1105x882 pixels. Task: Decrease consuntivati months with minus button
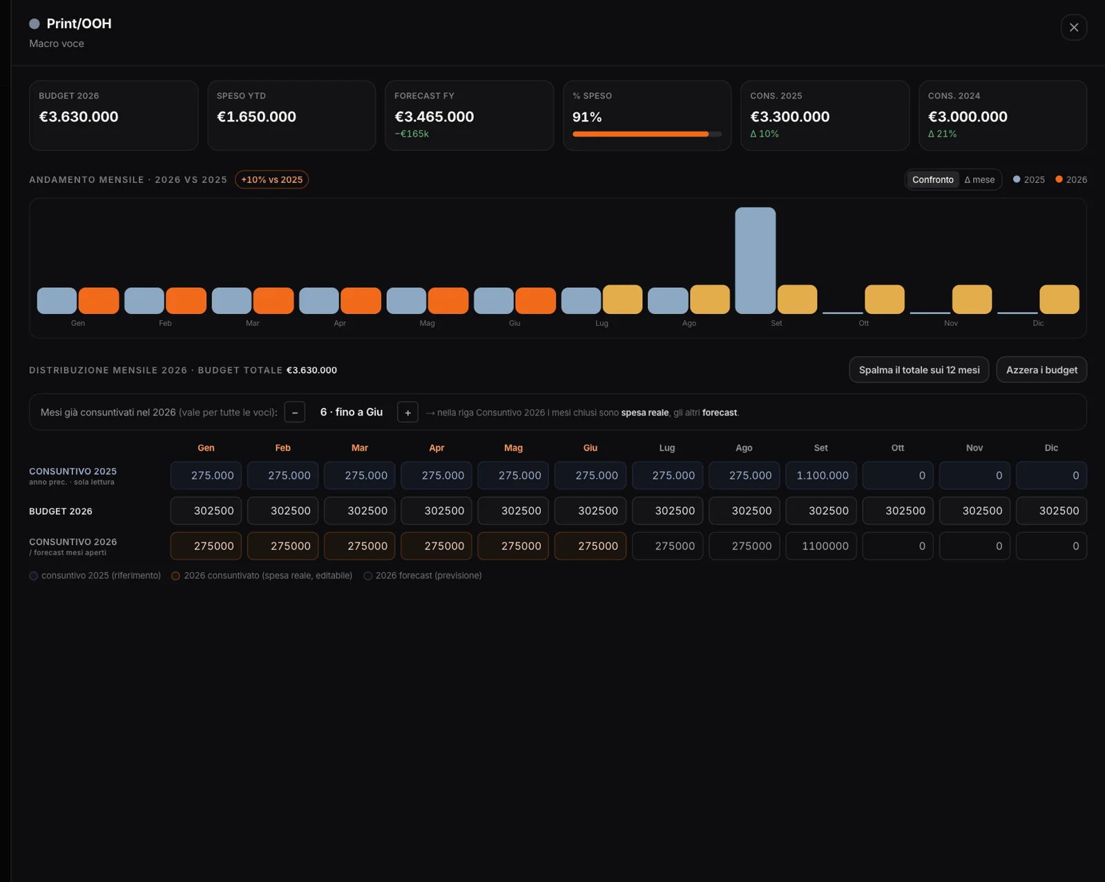295,412
